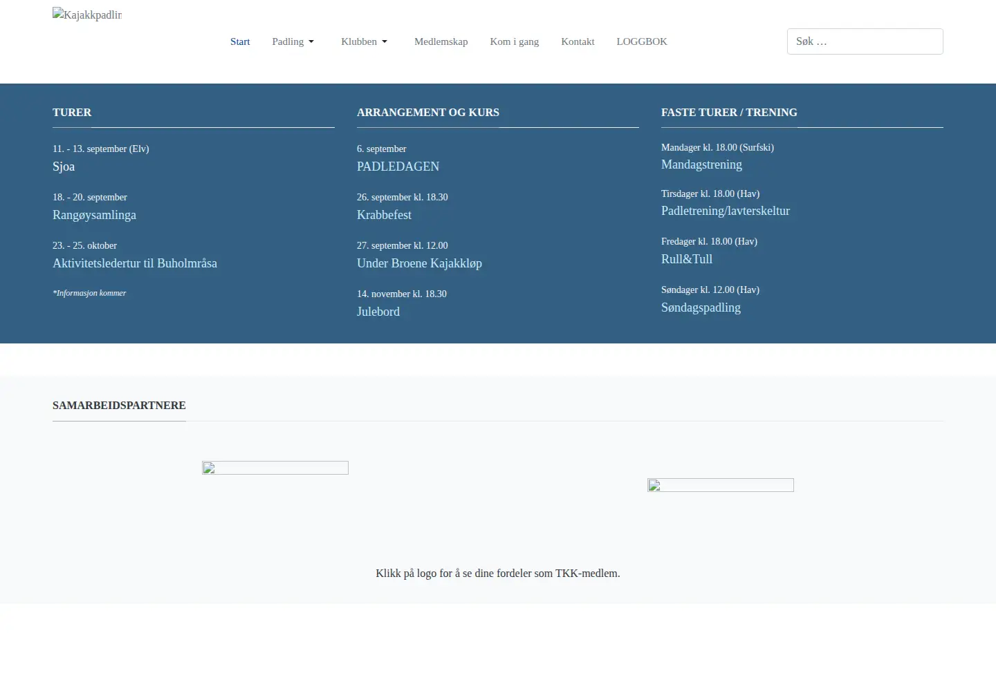Click the text 'Fredager kl. 18.00 (Hav)'
Screen dimensions: 996x691
click(x=709, y=241)
